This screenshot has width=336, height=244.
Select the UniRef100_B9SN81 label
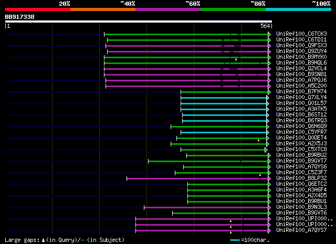(x=301, y=75)
